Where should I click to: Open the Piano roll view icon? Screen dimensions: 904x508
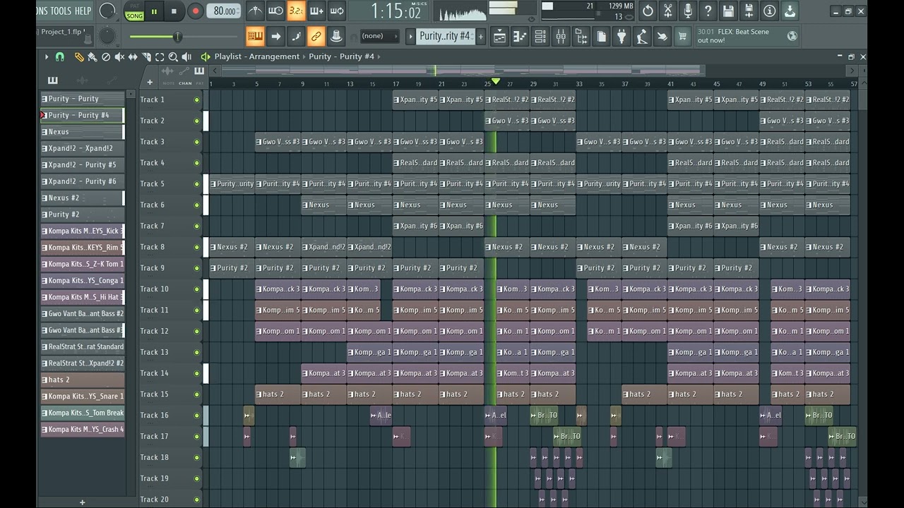(520, 37)
